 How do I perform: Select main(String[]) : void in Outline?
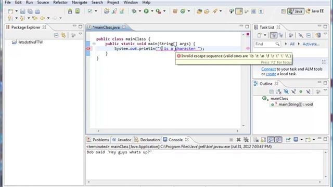point(296,104)
